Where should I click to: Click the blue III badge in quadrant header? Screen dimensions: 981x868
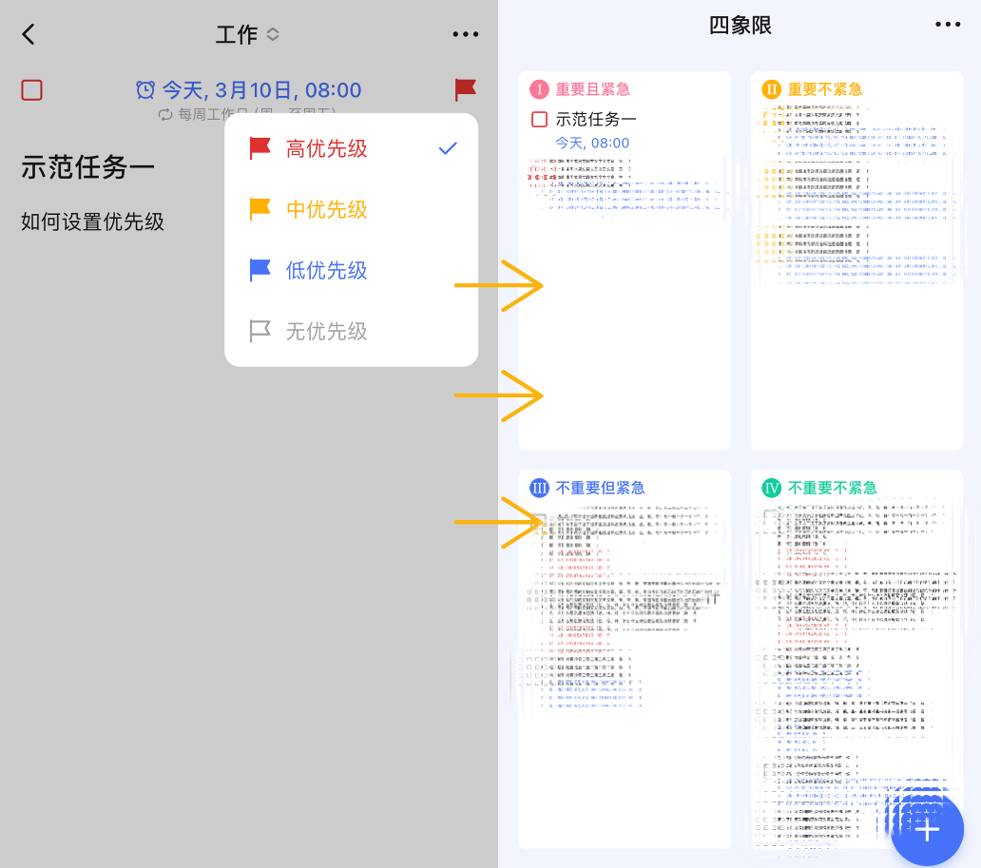[x=539, y=488]
